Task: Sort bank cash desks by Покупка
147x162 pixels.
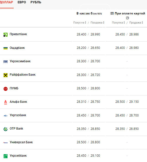Action: point(80,23)
